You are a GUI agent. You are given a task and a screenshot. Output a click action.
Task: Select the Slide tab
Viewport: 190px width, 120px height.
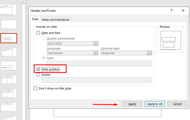coord(35,19)
